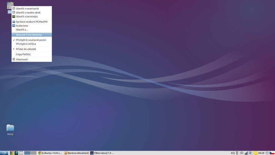Viewport: 275px width, 155px height.
Task: Click the removable devices tray icon
Action: click(x=251, y=153)
